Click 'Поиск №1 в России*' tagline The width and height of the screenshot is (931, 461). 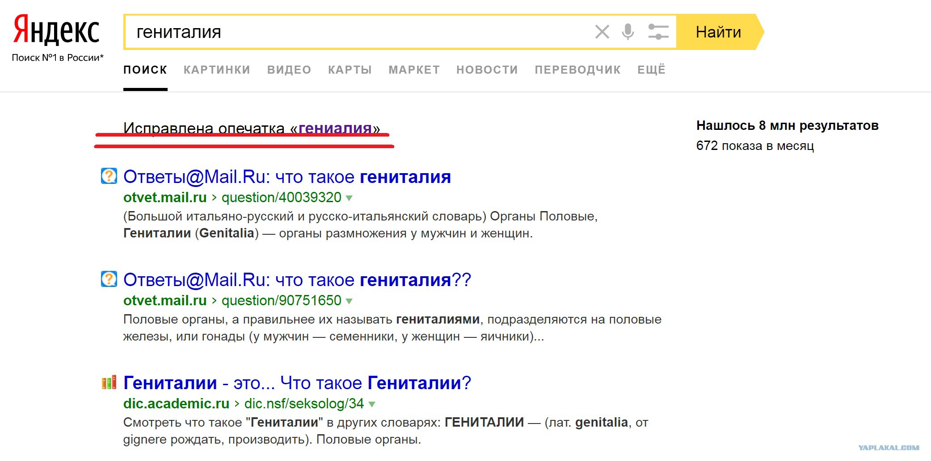click(58, 58)
